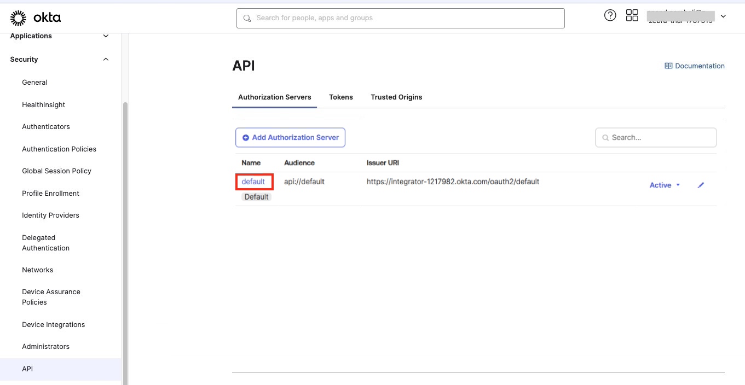
Task: Click Add Authorization Server button
Action: [x=290, y=138]
